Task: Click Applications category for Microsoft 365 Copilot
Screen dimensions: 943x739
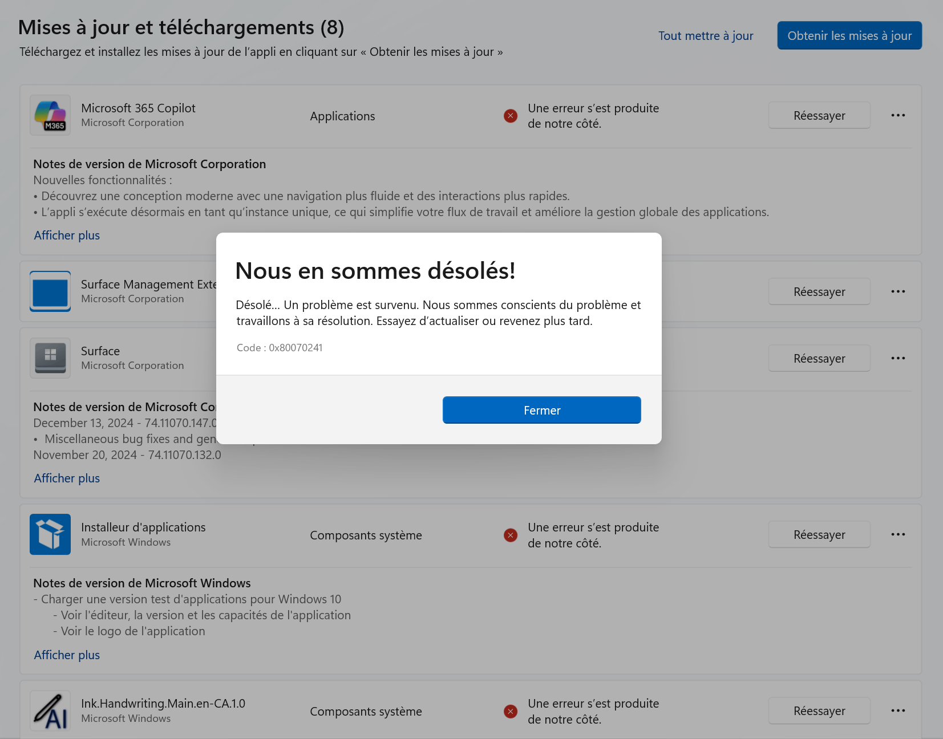Action: (x=342, y=116)
